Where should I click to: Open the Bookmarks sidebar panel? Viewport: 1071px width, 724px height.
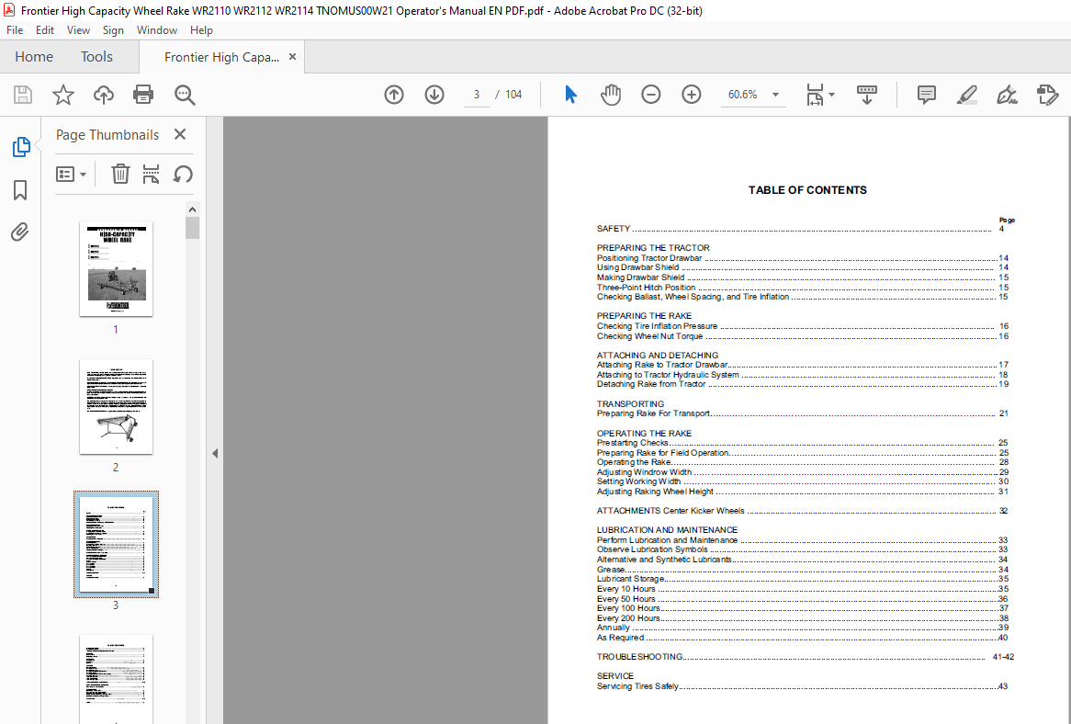point(20,190)
